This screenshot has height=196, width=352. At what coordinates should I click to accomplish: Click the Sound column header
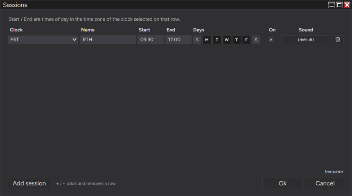(x=306, y=30)
